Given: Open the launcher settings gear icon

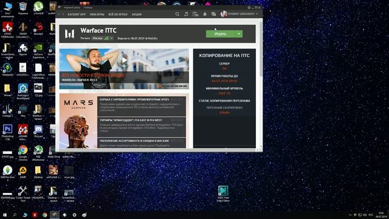Looking at the screenshot, I should [249, 8].
